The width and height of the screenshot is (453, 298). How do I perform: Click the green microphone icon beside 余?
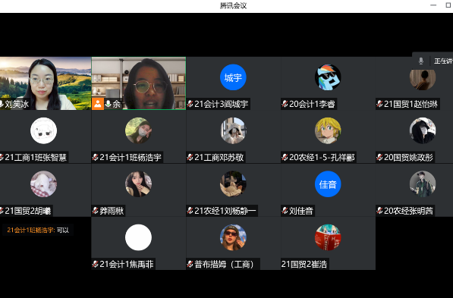point(108,104)
